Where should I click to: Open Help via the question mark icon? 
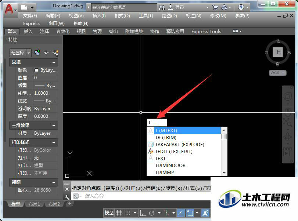coord(241,7)
